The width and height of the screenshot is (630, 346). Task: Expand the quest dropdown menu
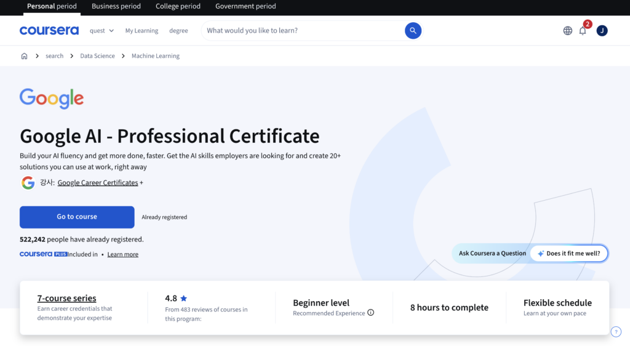pyautogui.click(x=102, y=31)
